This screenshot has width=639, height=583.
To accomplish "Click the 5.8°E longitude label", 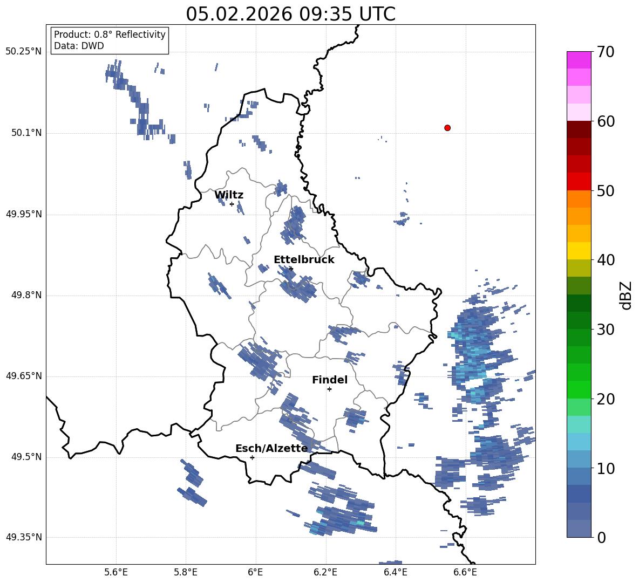I will [x=186, y=572].
